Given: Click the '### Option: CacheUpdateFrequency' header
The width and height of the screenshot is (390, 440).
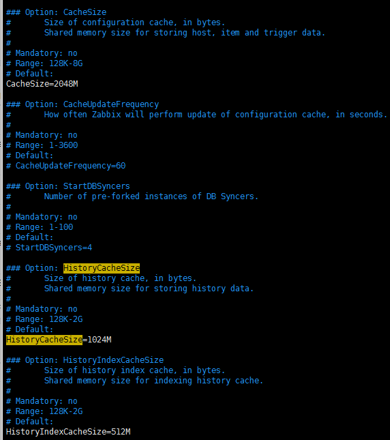Looking at the screenshot, I should pyautogui.click(x=82, y=104).
